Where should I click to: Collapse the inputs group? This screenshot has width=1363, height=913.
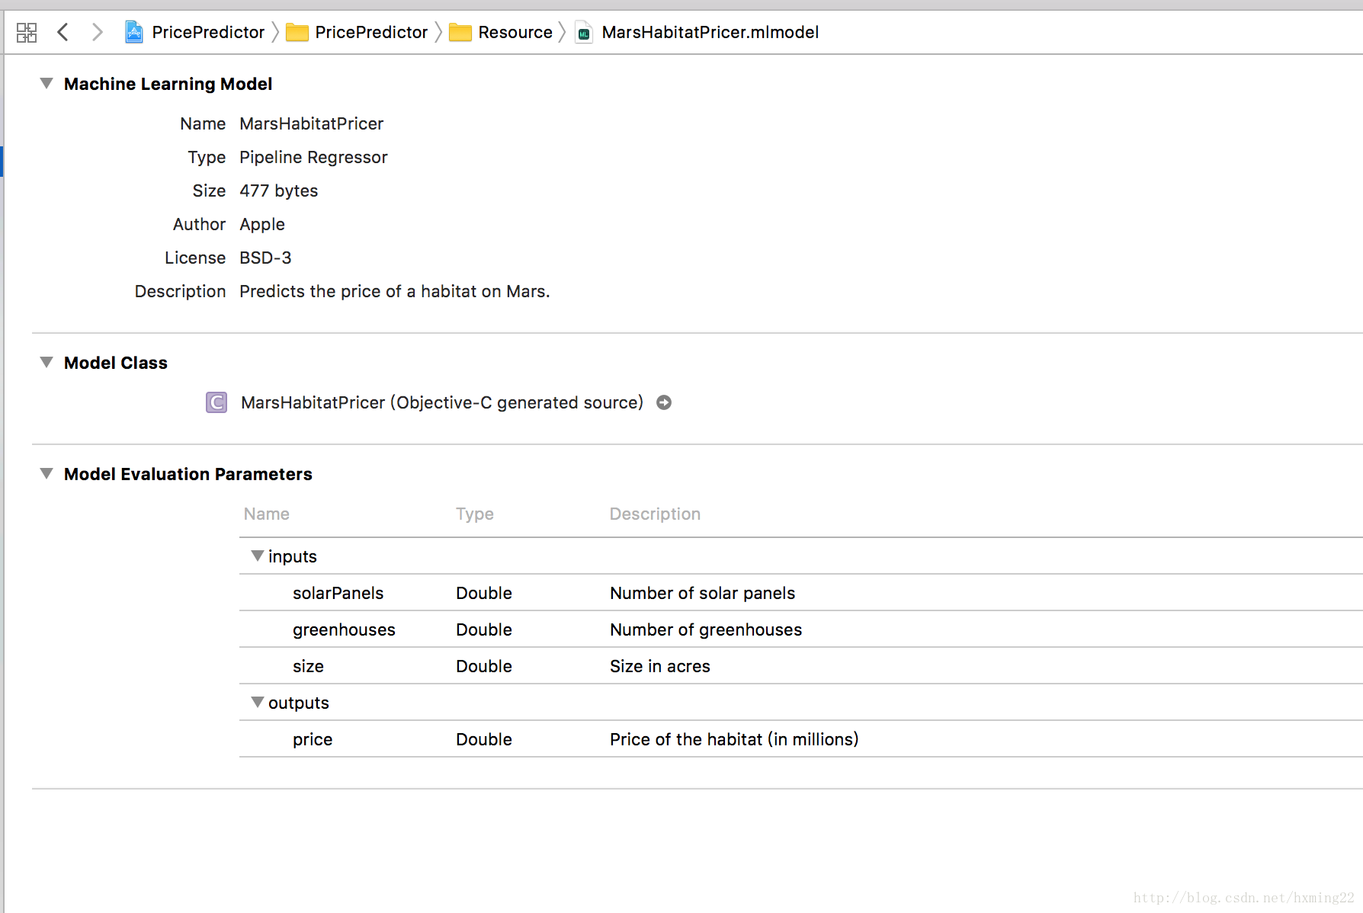pos(258,556)
